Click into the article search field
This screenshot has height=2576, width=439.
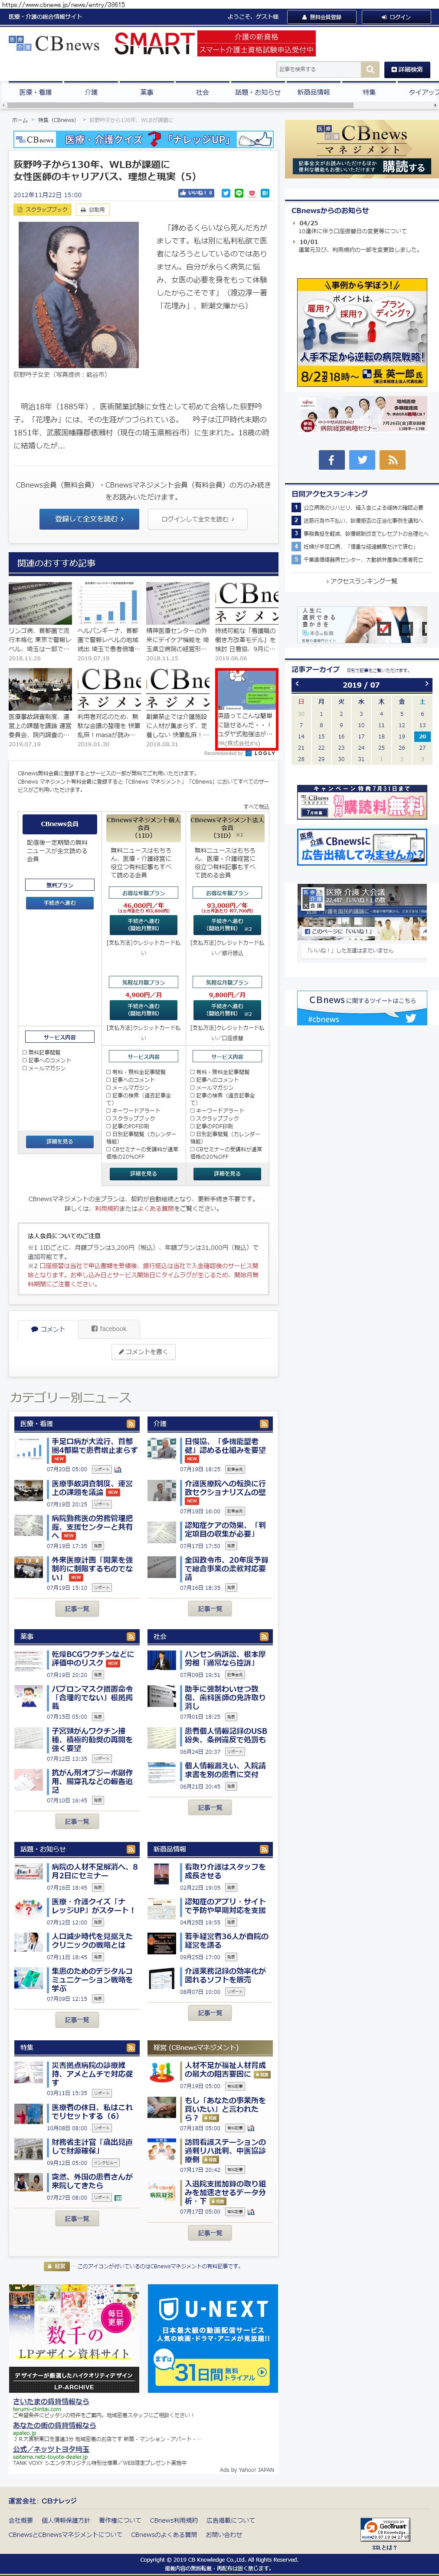pyautogui.click(x=318, y=69)
